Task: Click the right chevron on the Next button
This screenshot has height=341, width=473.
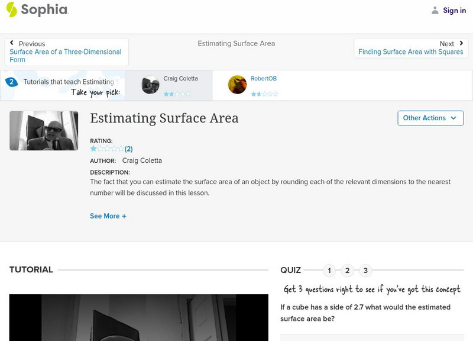Action: pyautogui.click(x=461, y=42)
